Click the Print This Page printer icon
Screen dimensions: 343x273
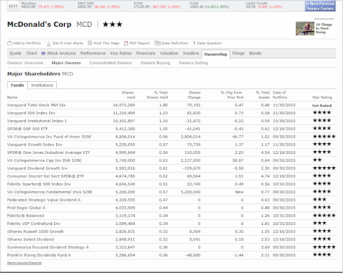(90, 43)
